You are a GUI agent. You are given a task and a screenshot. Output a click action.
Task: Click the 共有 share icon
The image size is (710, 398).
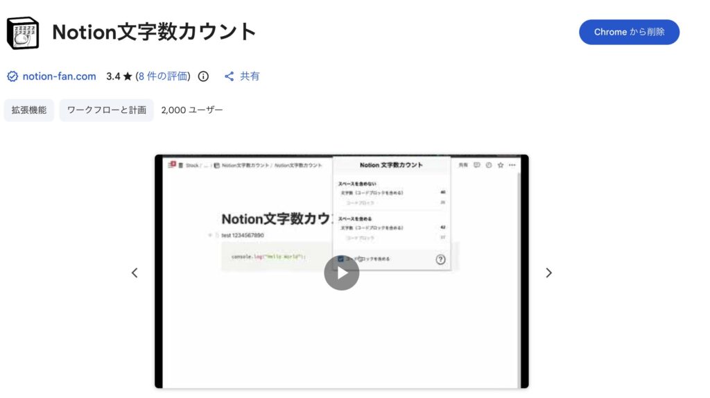pyautogui.click(x=230, y=76)
